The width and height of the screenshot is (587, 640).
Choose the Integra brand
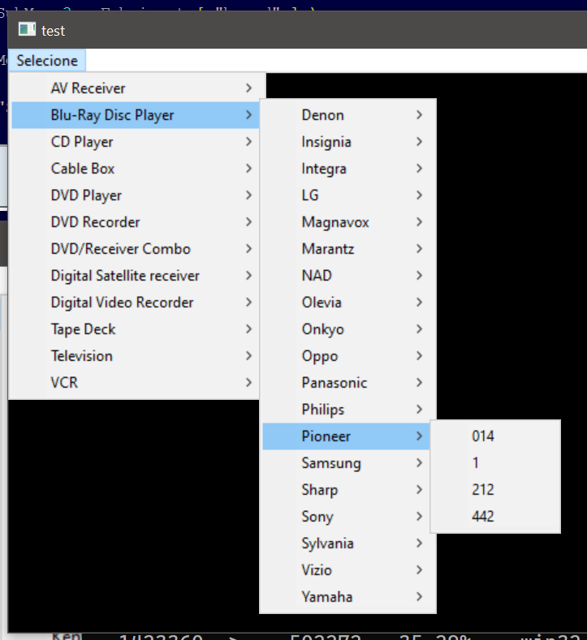pos(347,169)
